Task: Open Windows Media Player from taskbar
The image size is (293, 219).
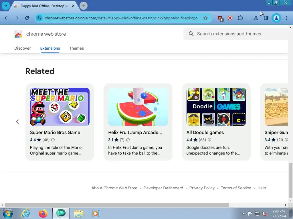Action: pyautogui.click(x=96, y=213)
